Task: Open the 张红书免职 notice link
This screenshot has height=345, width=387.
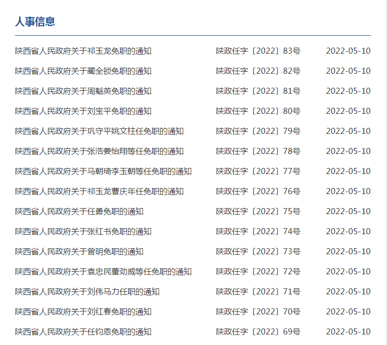Action: click(83, 232)
